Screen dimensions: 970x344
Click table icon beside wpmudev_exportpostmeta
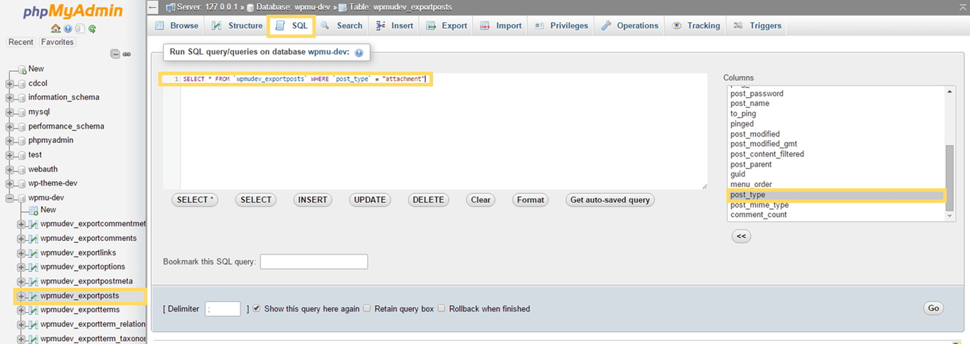[x=33, y=281]
